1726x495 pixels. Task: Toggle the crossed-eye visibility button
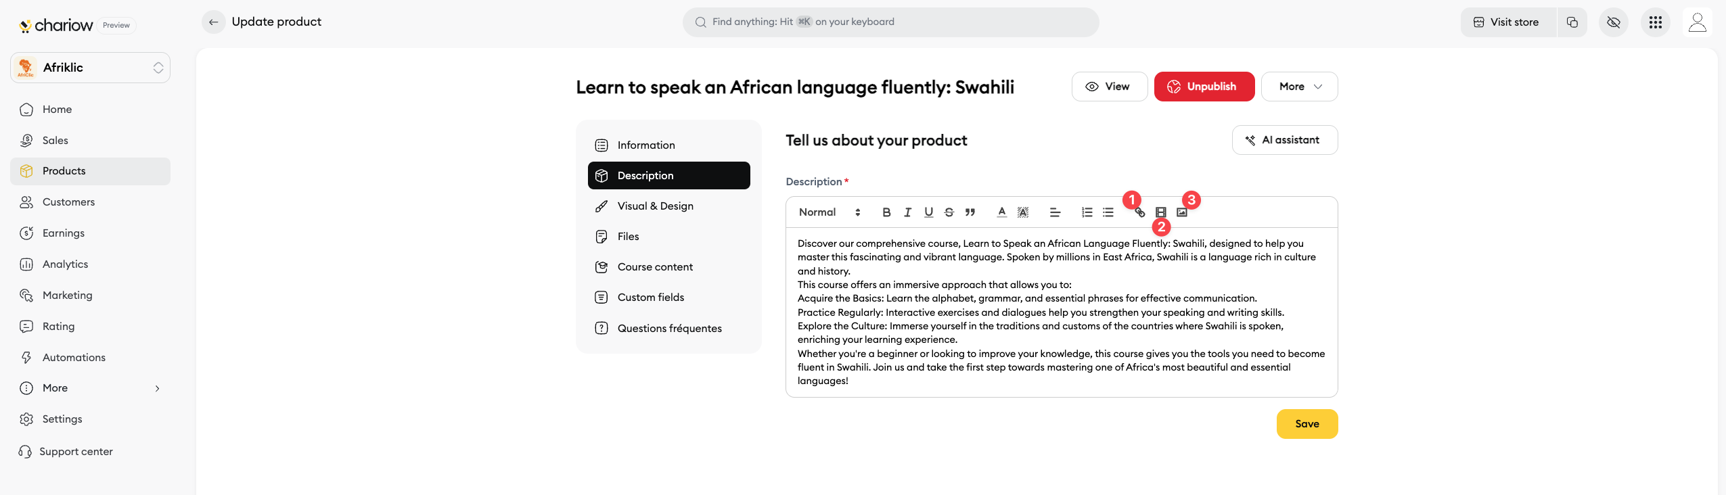pos(1613,22)
